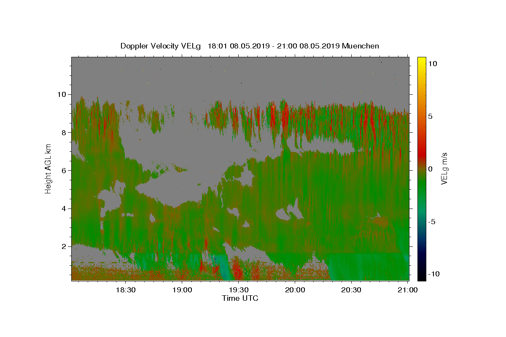506x337 pixels.
Task: Click the colorbar tick label -5
Action: (432, 222)
